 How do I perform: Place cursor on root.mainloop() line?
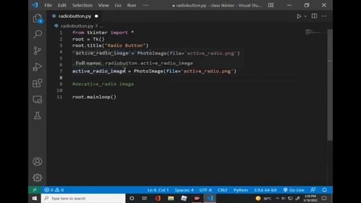(x=94, y=97)
